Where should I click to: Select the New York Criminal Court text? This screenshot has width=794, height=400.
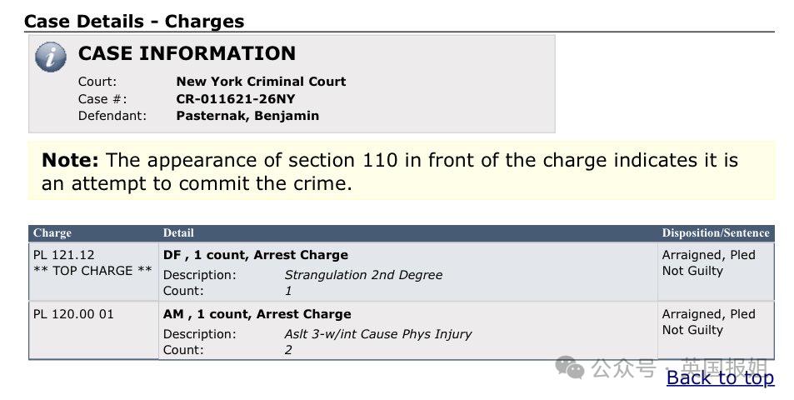coord(261,82)
